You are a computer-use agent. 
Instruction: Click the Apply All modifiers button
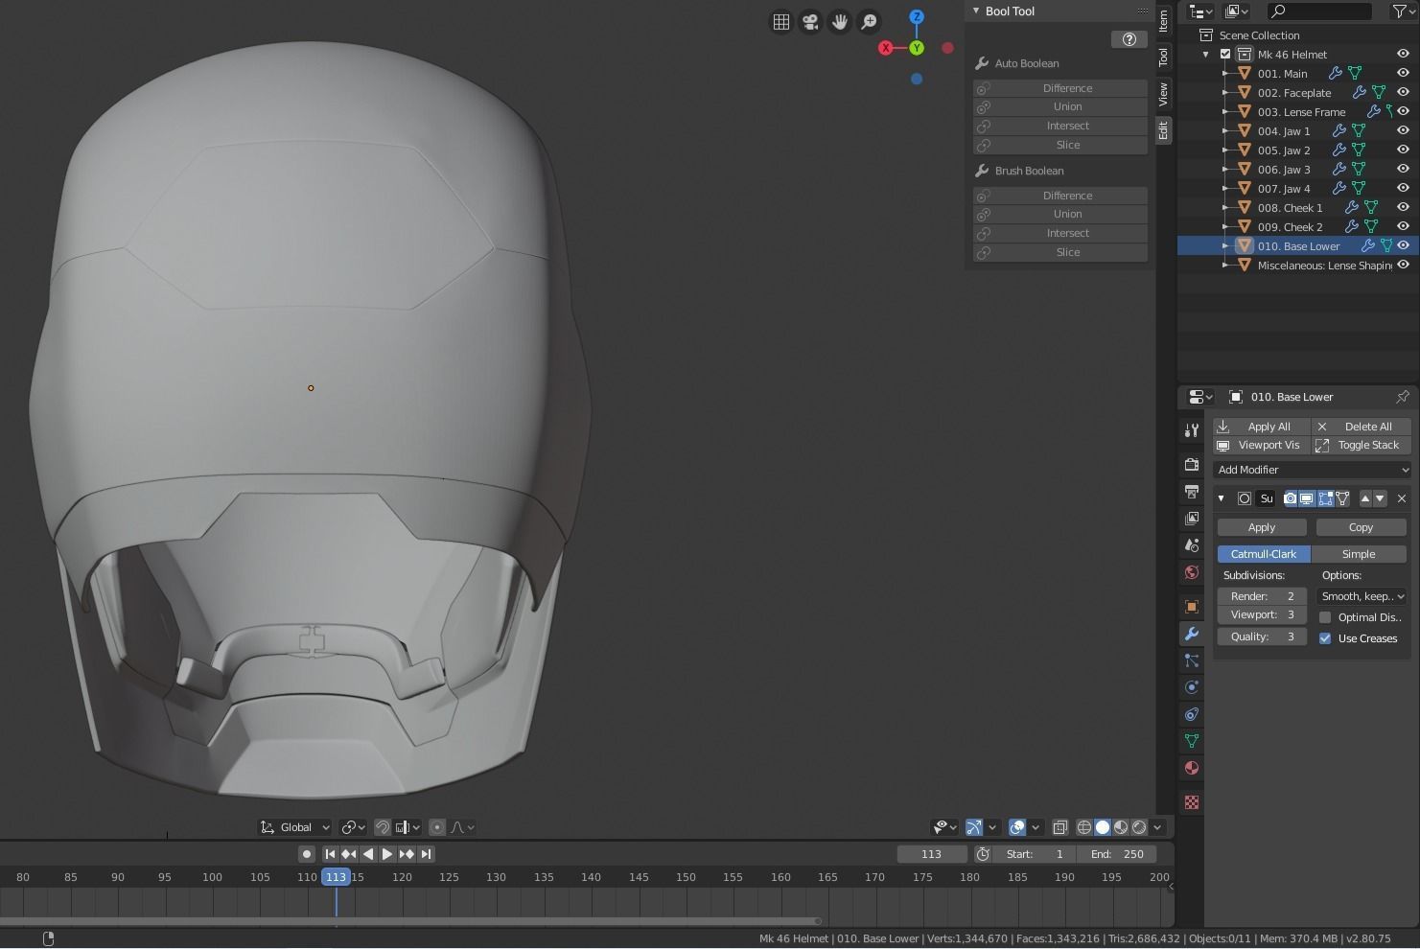[1261, 427]
